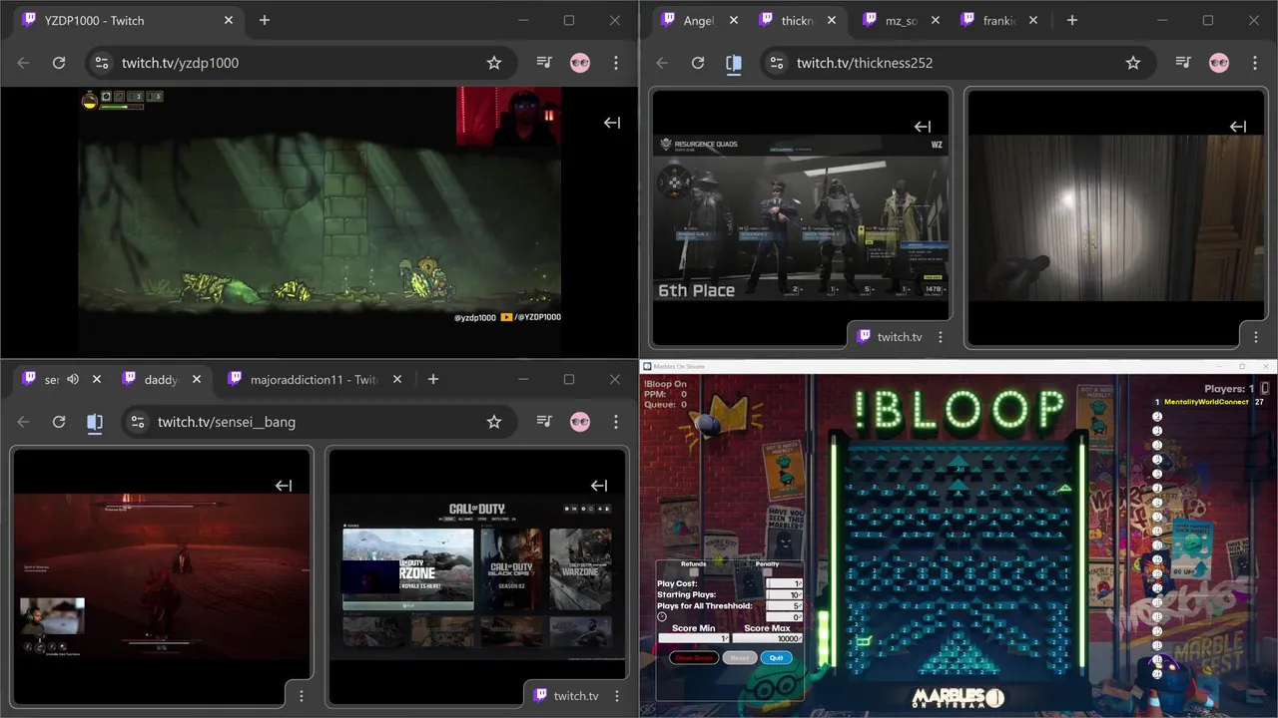Open pane menu beside twitch.tv in thickness252 window

pos(941,337)
